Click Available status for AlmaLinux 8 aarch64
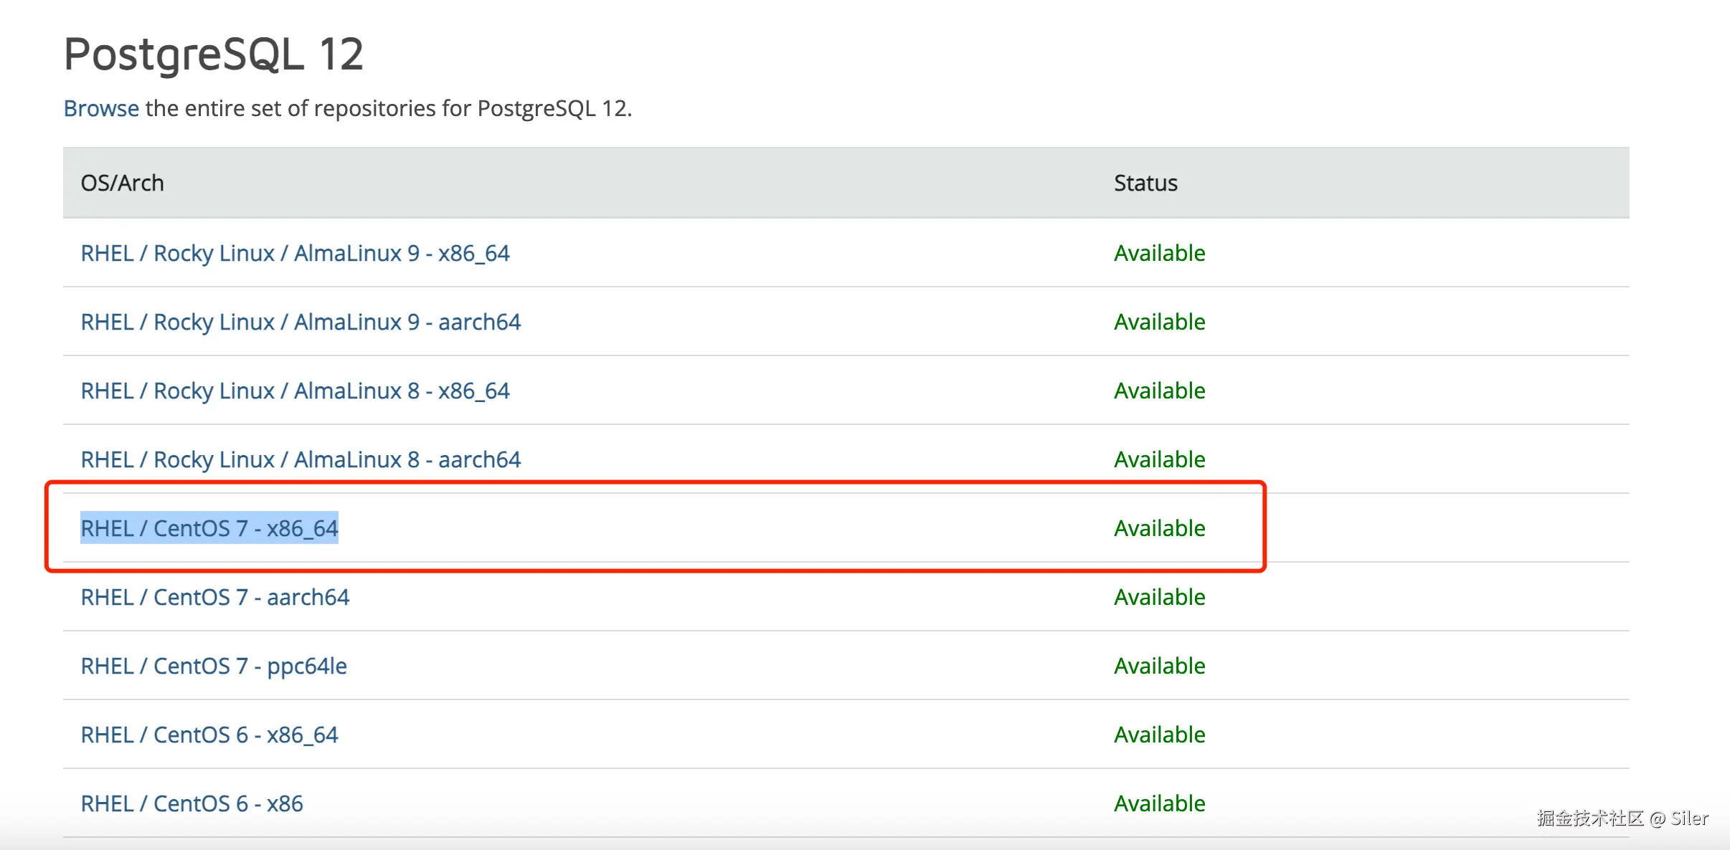1730x850 pixels. (1159, 459)
